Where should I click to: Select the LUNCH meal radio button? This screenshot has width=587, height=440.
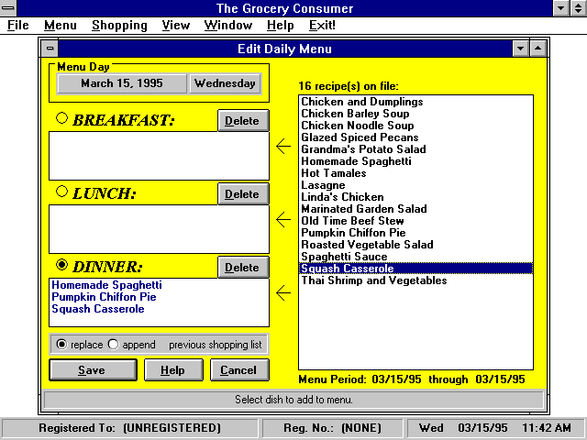click(x=62, y=192)
